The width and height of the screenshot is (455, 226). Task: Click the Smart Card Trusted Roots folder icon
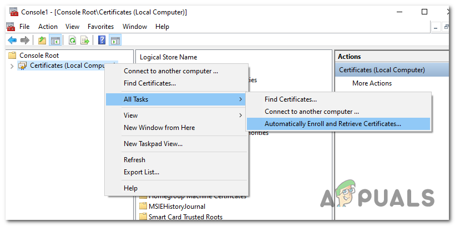tap(143, 217)
